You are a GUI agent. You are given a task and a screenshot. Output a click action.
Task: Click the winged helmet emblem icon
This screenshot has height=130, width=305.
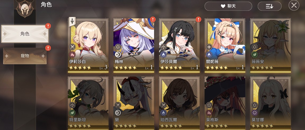point(25,9)
